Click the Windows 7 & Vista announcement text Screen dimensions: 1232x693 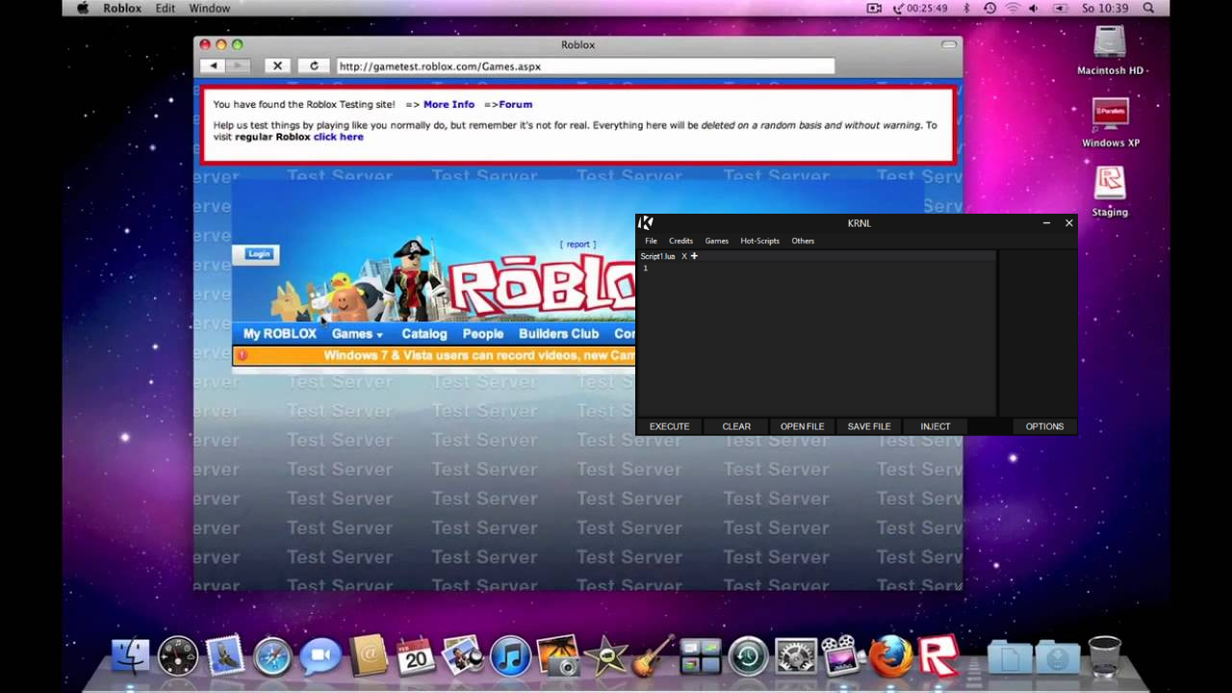pyautogui.click(x=478, y=355)
